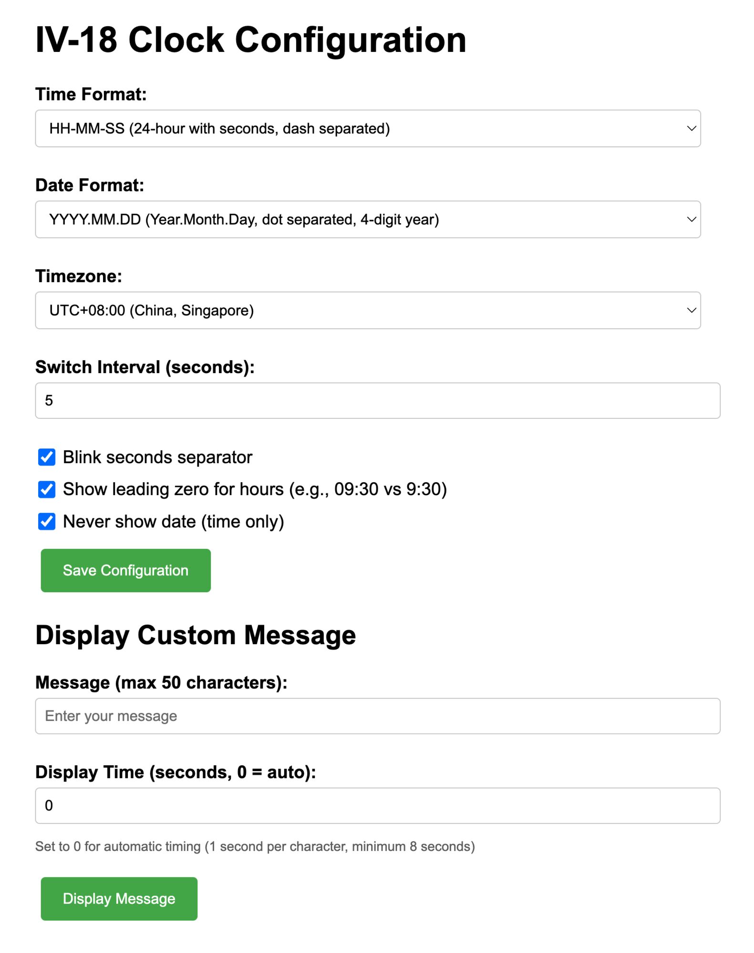Open the Time Format dropdown
754x953 pixels.
coord(367,129)
